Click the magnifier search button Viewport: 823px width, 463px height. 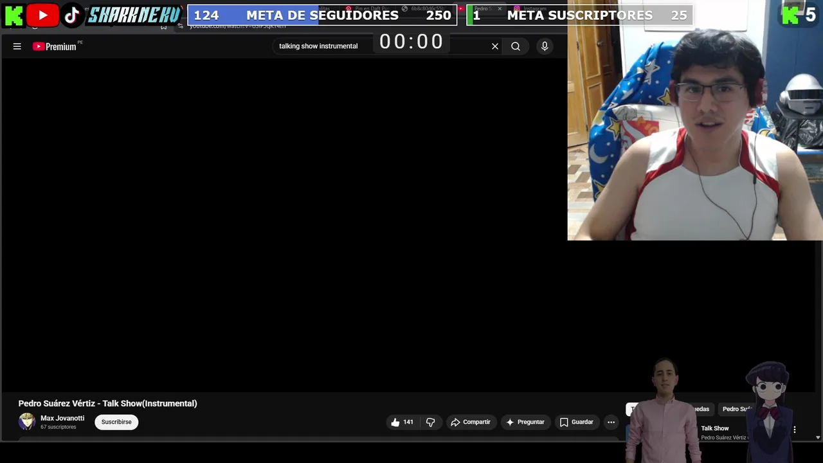[516, 46]
